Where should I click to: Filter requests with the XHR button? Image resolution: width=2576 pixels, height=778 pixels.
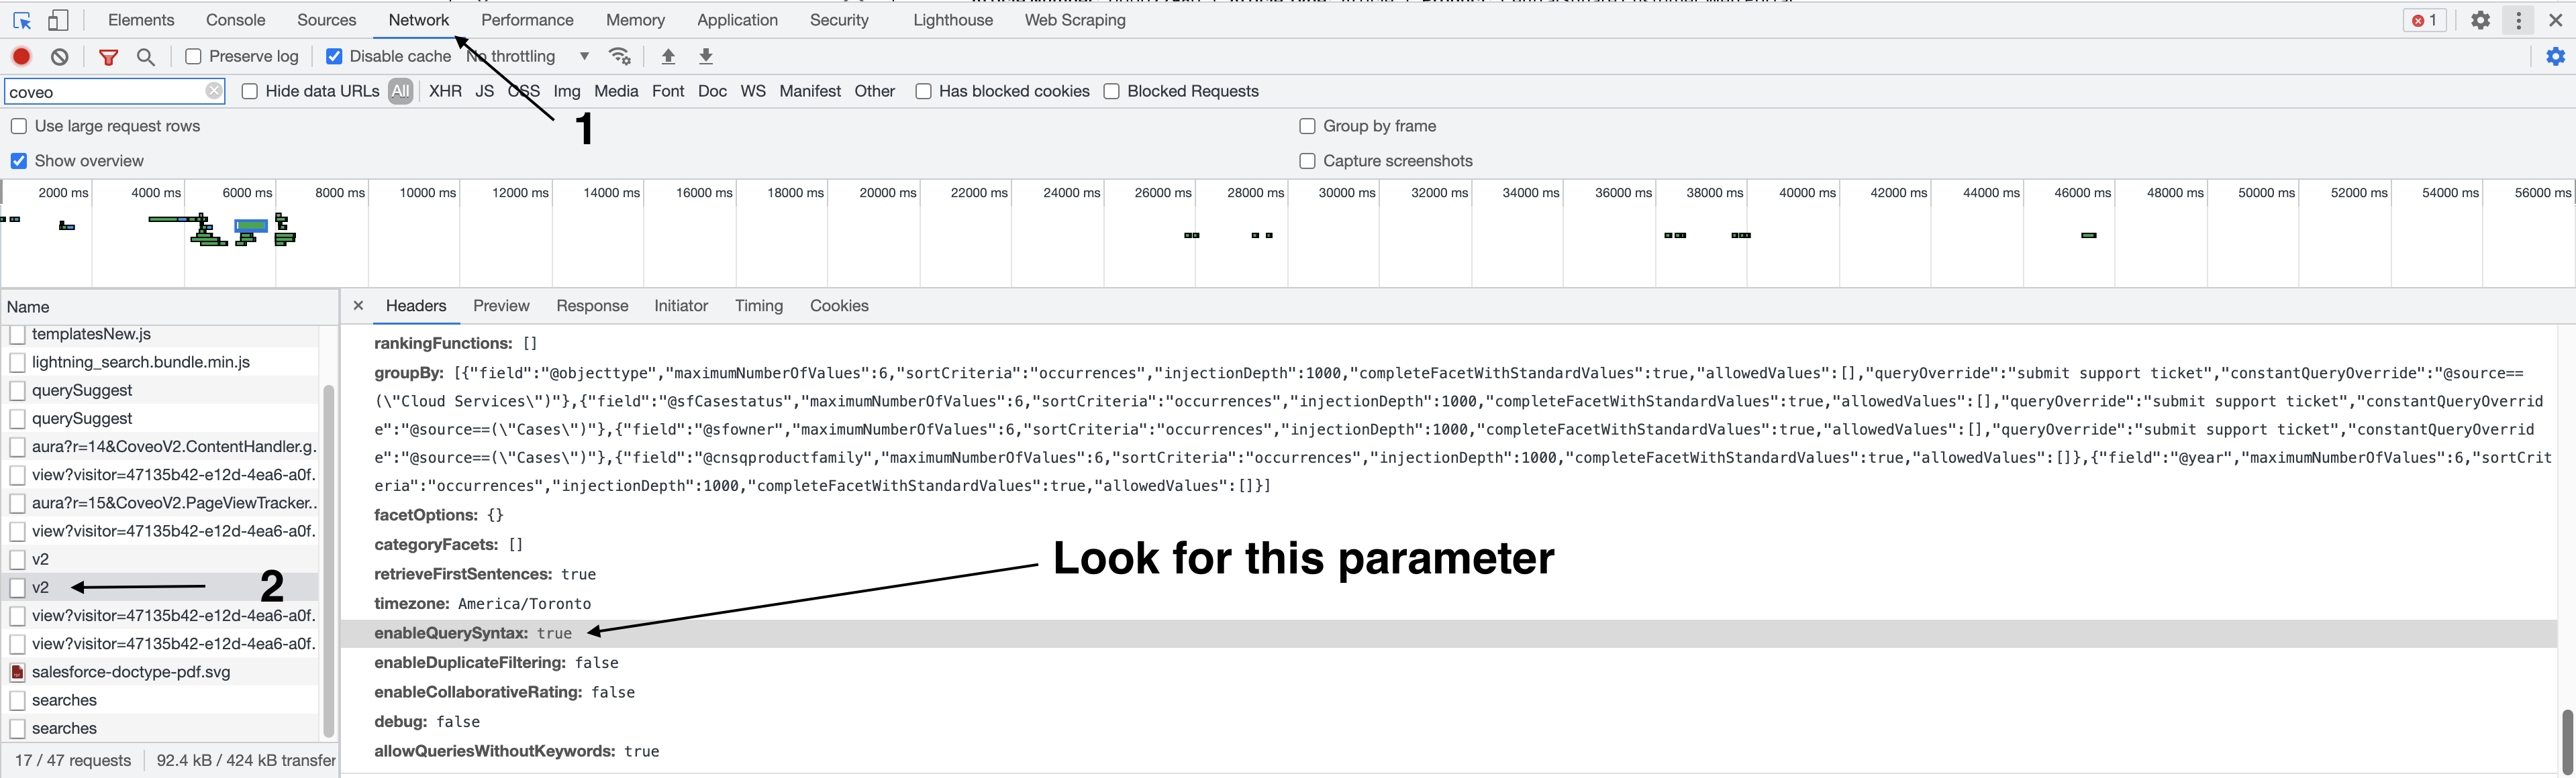point(444,91)
